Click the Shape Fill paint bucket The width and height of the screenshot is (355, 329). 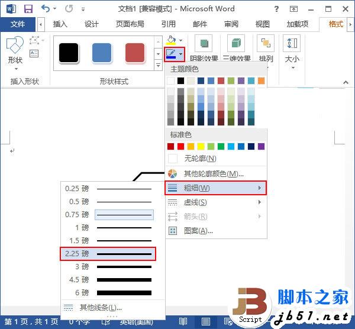(171, 40)
